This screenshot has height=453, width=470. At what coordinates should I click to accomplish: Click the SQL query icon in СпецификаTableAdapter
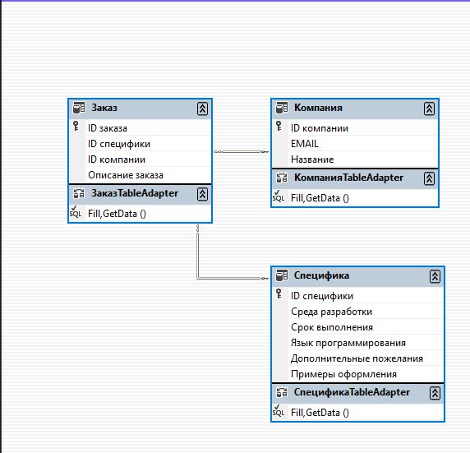pos(279,411)
